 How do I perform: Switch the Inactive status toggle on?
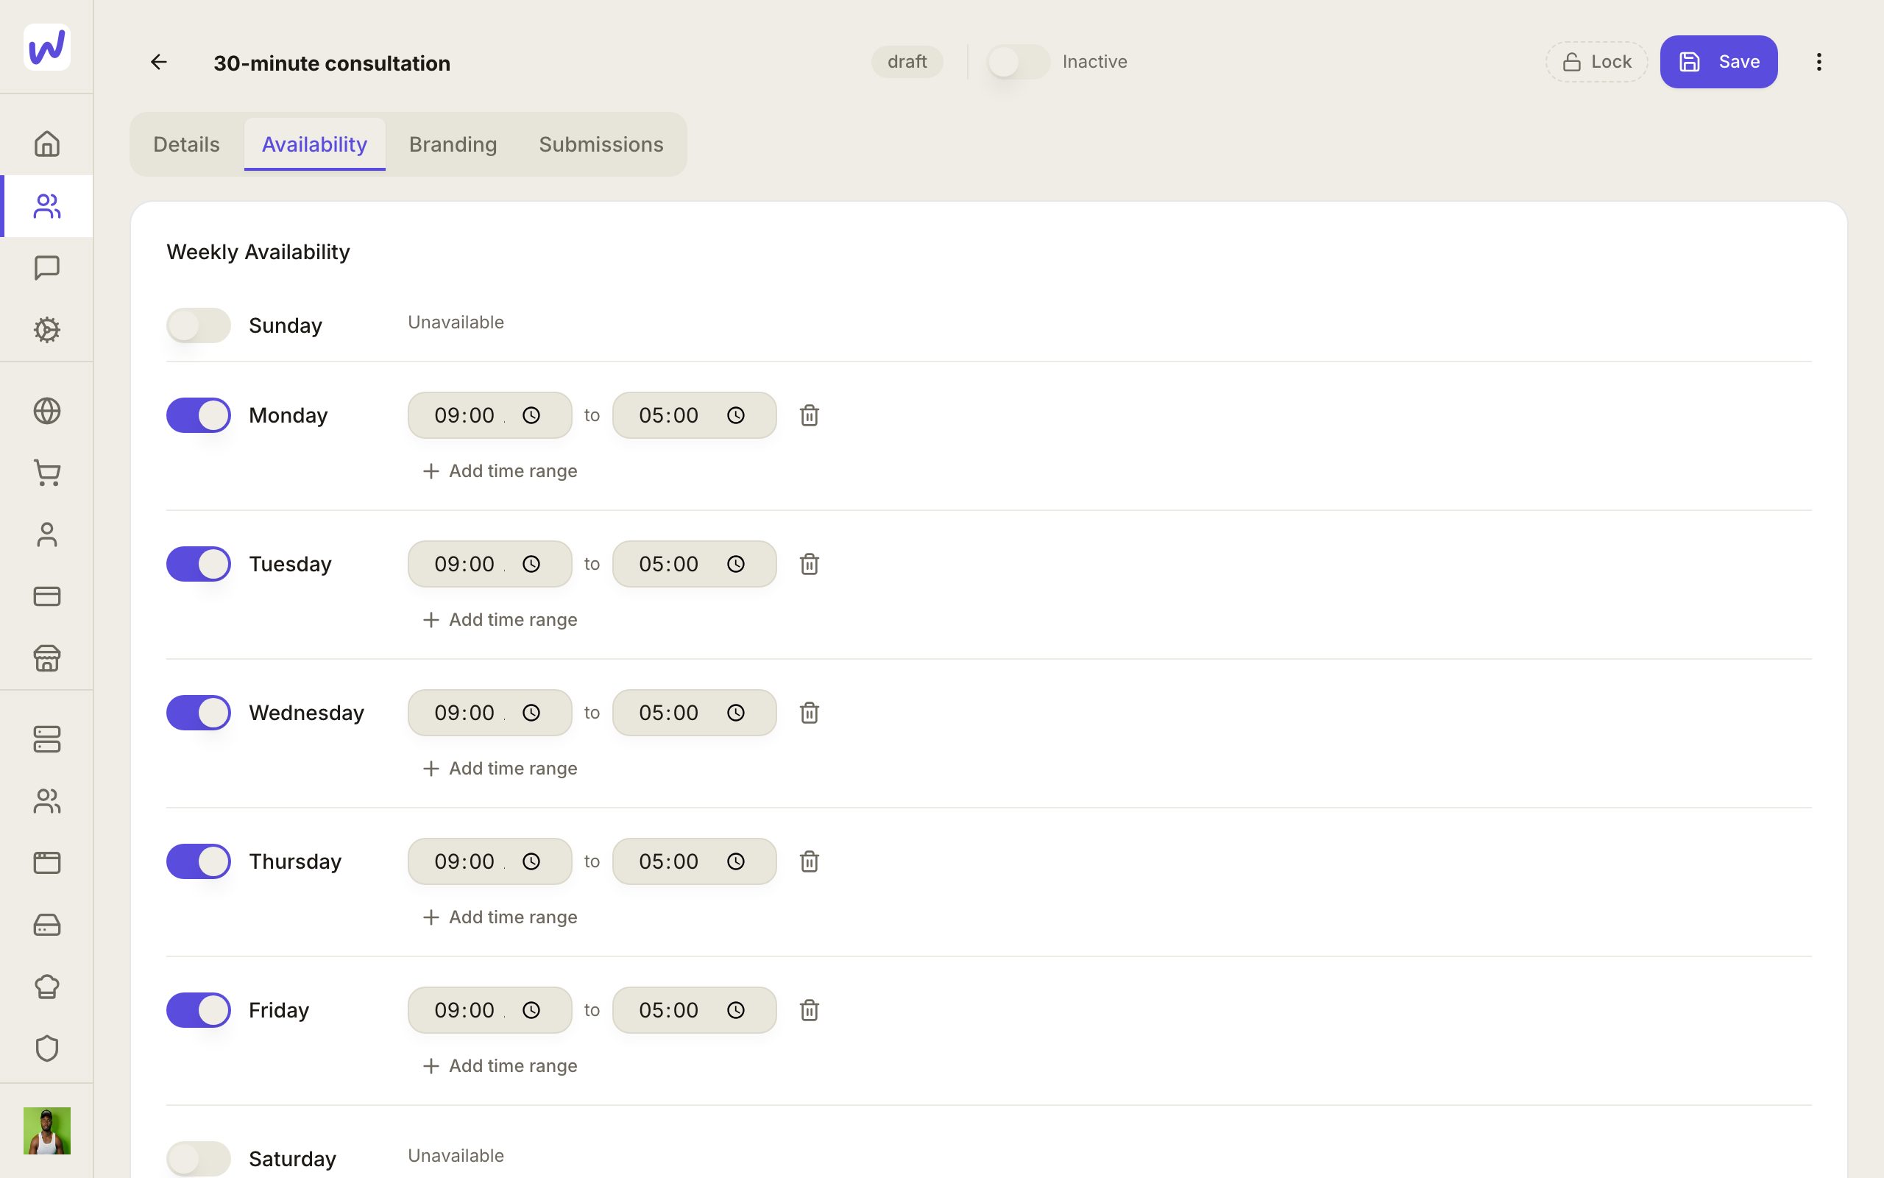1019,62
